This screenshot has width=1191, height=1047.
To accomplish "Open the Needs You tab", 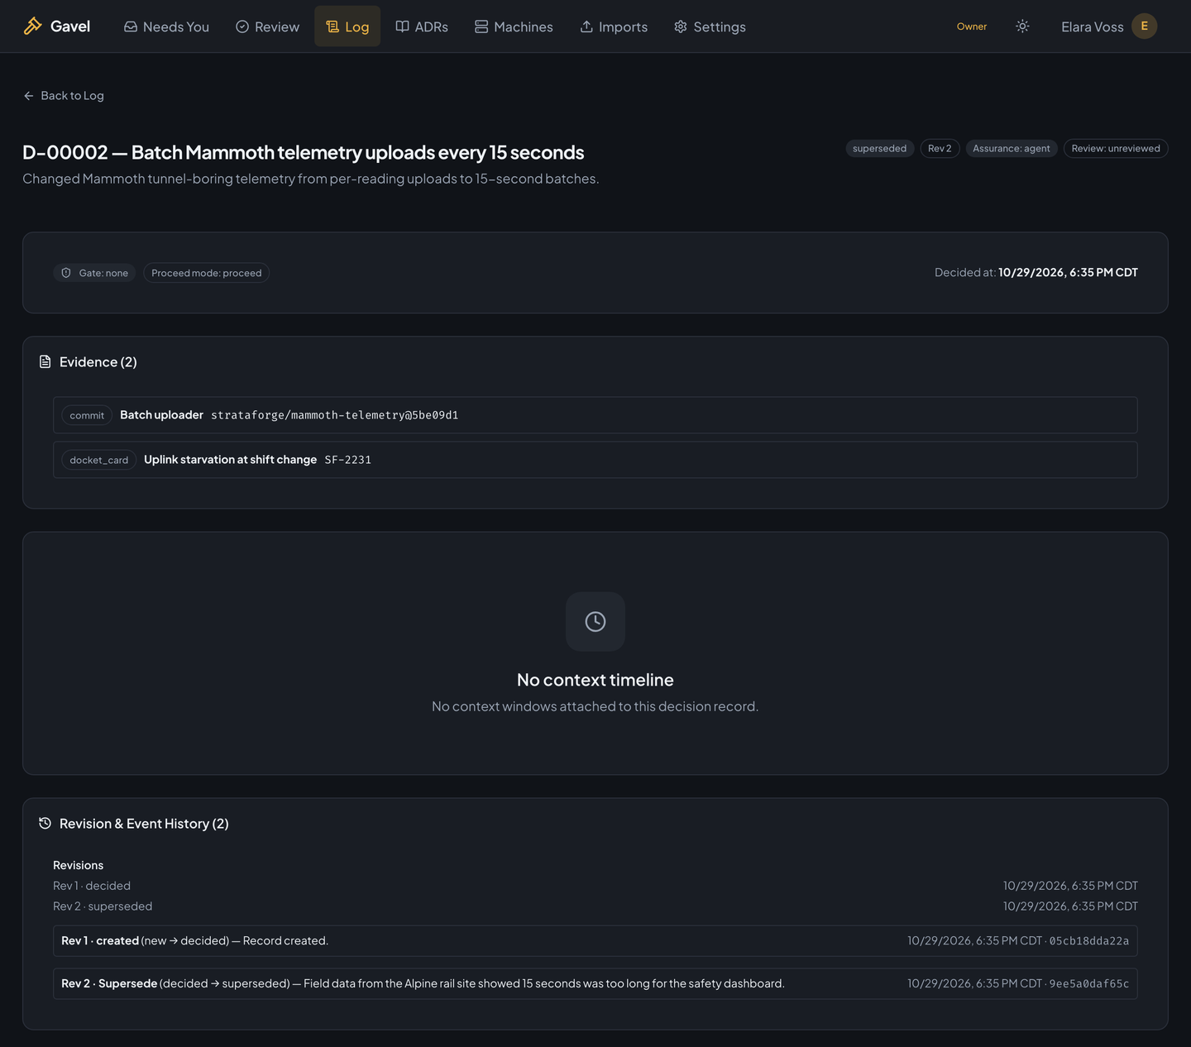I will pyautogui.click(x=166, y=26).
